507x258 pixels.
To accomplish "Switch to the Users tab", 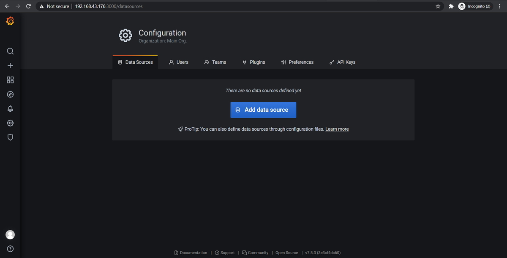I will (x=179, y=62).
